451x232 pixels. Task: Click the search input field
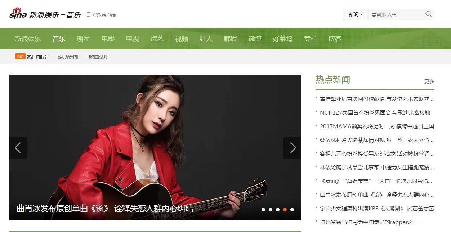(x=396, y=14)
